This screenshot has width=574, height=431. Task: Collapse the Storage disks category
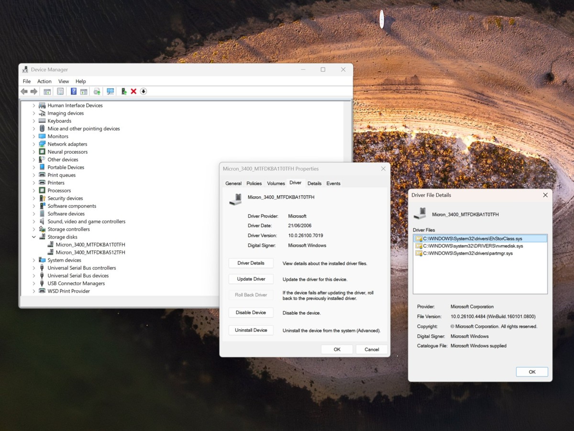pos(33,237)
